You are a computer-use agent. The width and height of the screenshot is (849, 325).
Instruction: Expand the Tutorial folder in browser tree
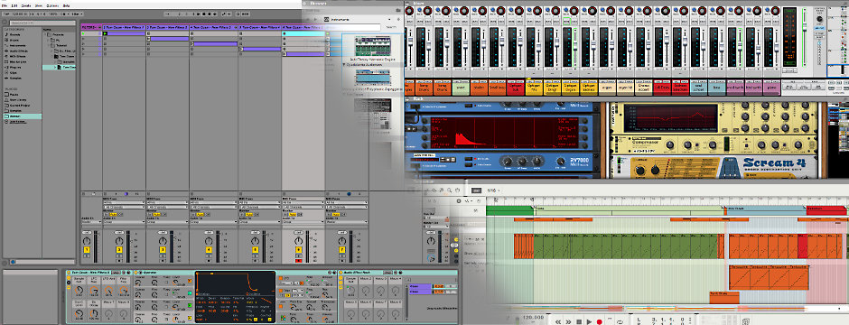[48, 45]
